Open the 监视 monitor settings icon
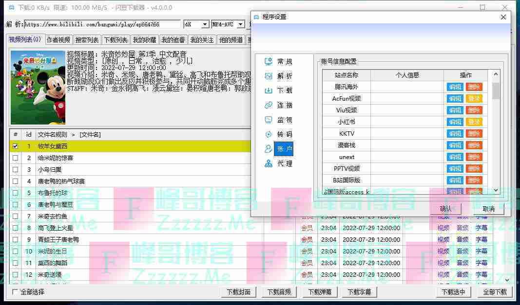Viewport: 520px width, 305px height. tap(269, 120)
